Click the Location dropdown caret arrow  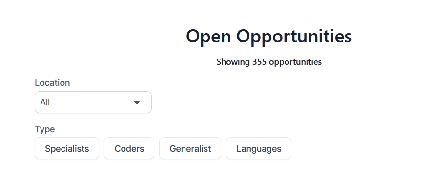click(x=137, y=103)
